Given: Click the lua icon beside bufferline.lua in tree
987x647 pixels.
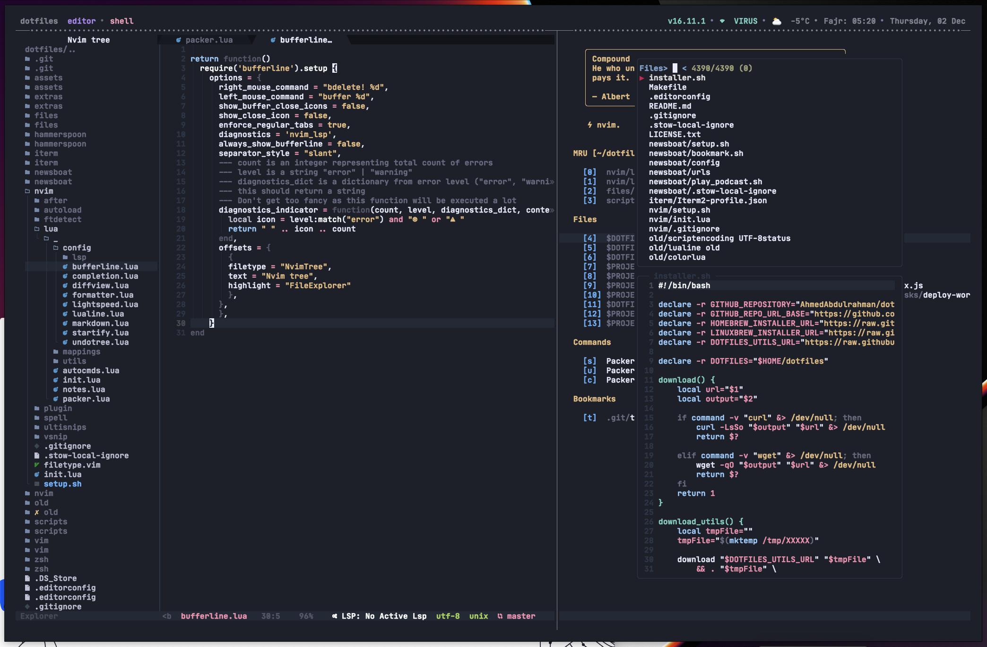Looking at the screenshot, I should click(65, 267).
